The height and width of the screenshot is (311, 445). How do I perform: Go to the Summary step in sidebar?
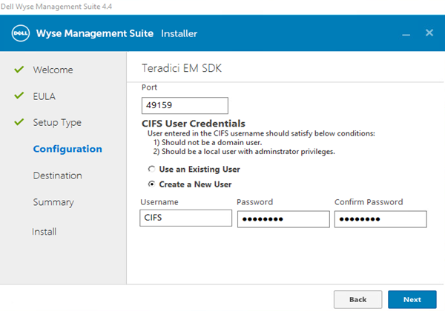point(53,202)
